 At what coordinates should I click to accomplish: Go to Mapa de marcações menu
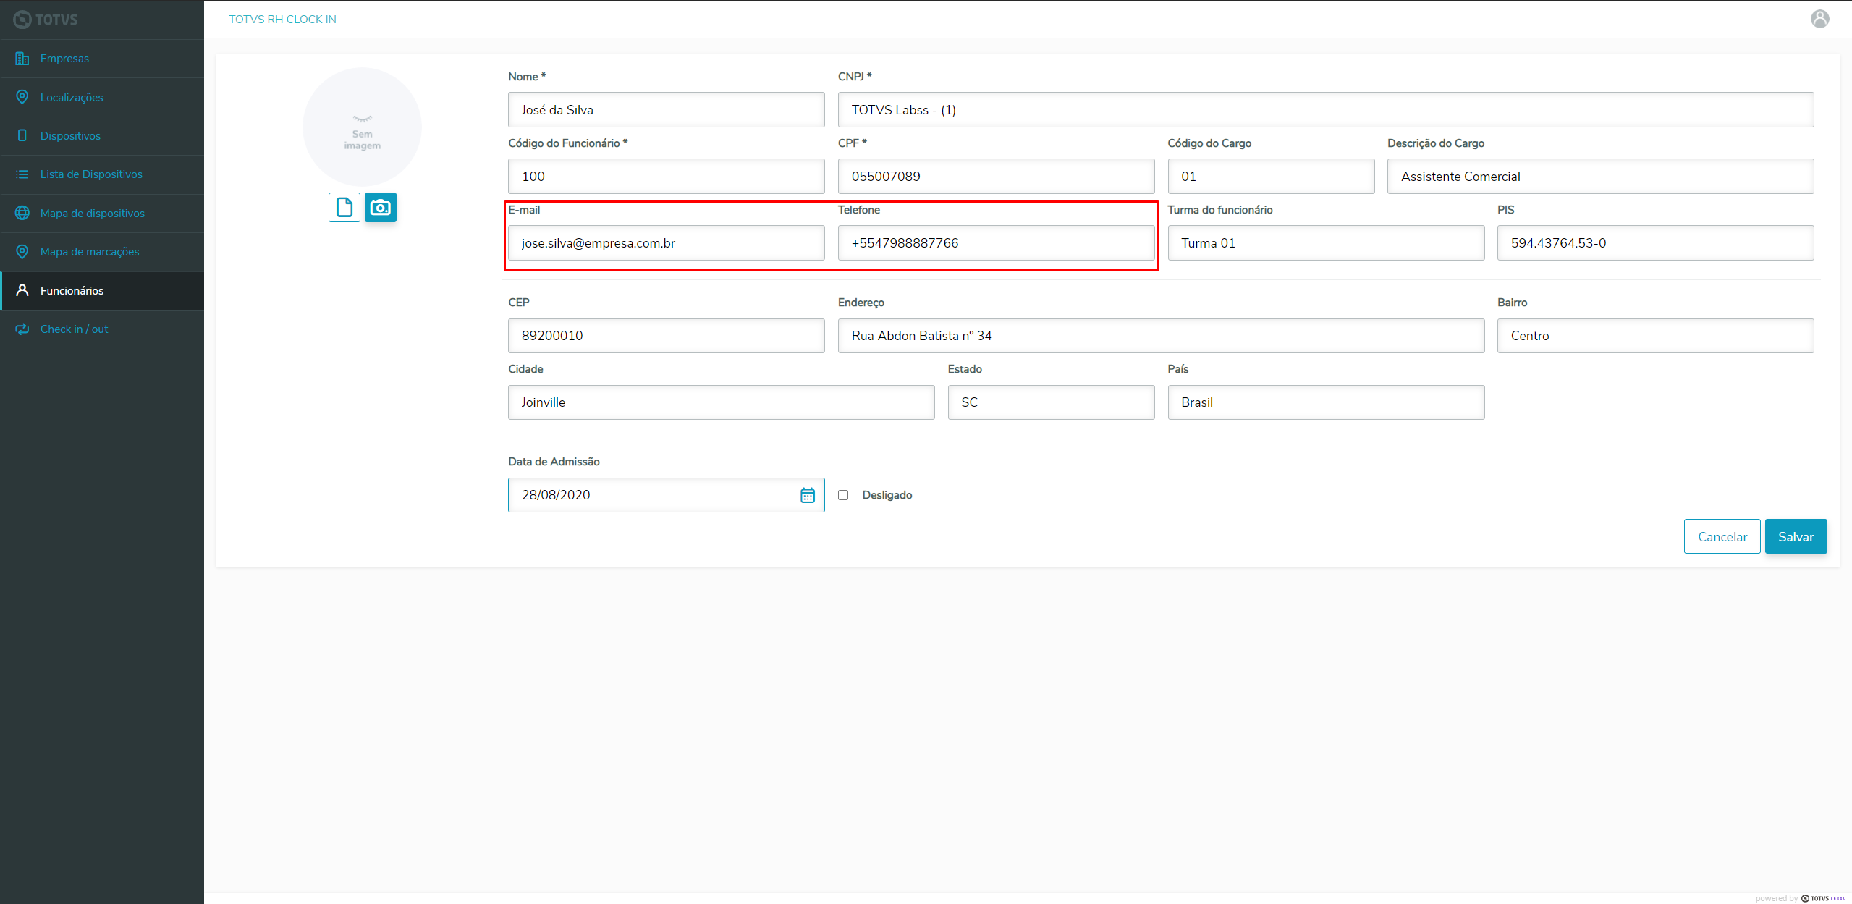tap(90, 252)
